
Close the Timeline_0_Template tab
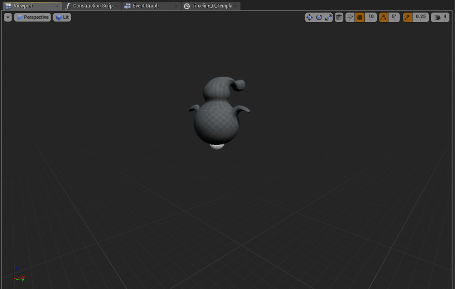click(236, 6)
